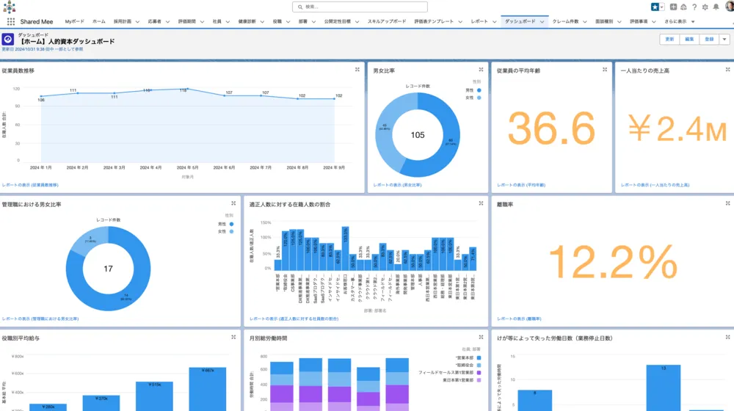Click the user avatar profile picture

pyautogui.click(x=728, y=7)
